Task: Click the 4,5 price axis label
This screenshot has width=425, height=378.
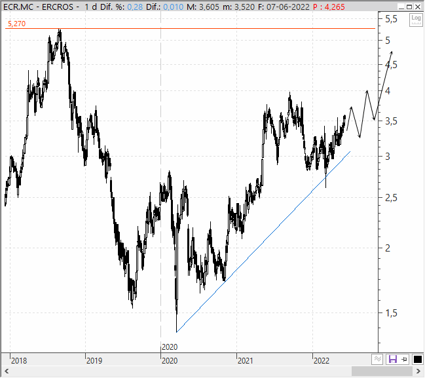Action: point(391,65)
